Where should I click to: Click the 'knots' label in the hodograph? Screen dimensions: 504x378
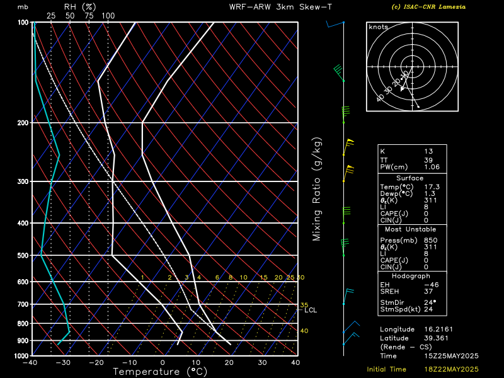(x=379, y=27)
